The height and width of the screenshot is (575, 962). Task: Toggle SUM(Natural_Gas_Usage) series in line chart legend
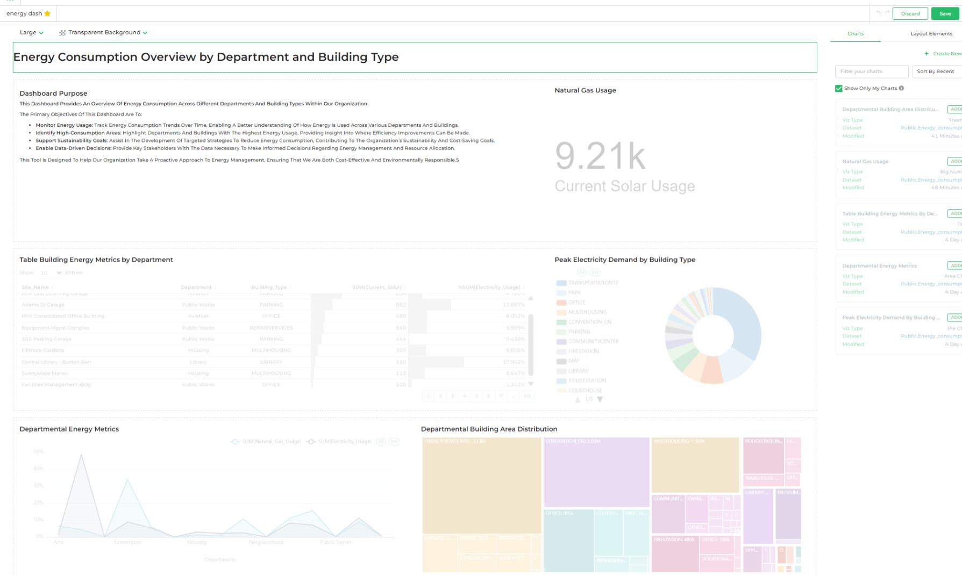(266, 442)
